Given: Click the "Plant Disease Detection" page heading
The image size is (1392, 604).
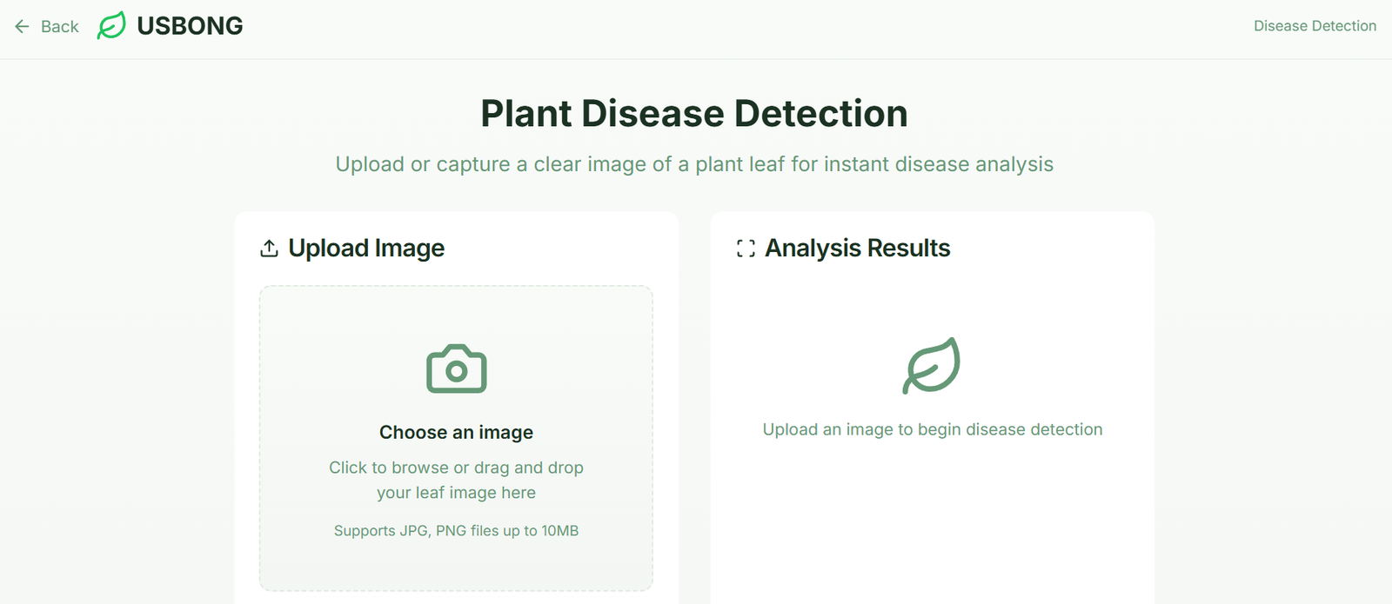Looking at the screenshot, I should click(694, 114).
